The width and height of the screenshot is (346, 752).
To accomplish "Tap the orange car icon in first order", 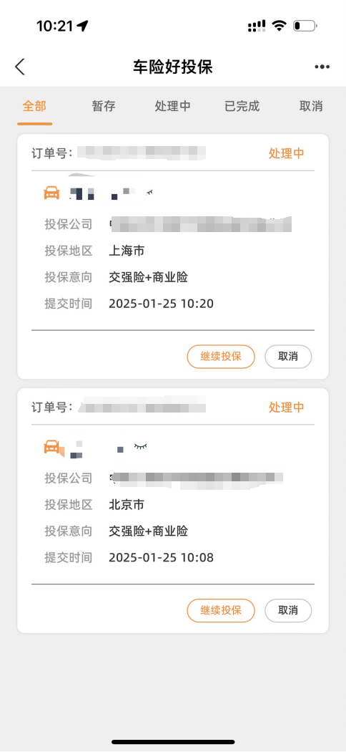I will click(51, 193).
